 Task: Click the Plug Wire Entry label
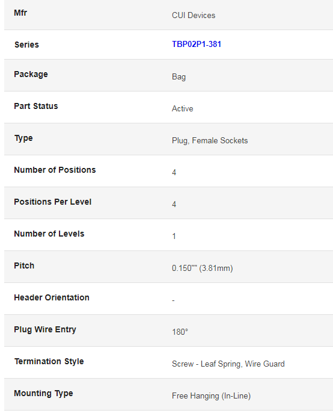(45, 329)
